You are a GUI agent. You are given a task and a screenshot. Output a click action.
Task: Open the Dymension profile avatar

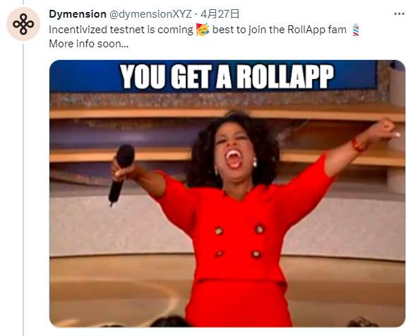23,24
